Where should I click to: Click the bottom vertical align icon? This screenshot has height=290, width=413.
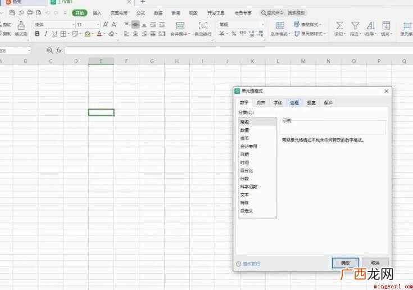pos(144,25)
